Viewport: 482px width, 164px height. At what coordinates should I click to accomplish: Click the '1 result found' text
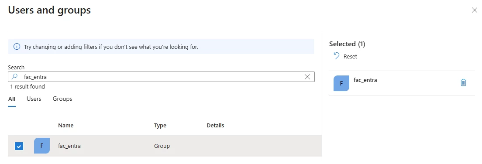coord(28,87)
